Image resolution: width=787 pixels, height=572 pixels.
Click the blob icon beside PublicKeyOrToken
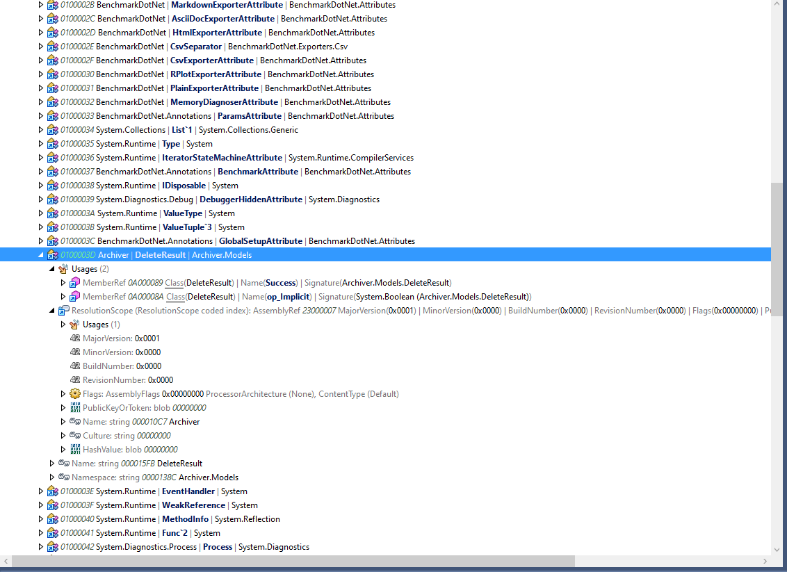tap(75, 408)
